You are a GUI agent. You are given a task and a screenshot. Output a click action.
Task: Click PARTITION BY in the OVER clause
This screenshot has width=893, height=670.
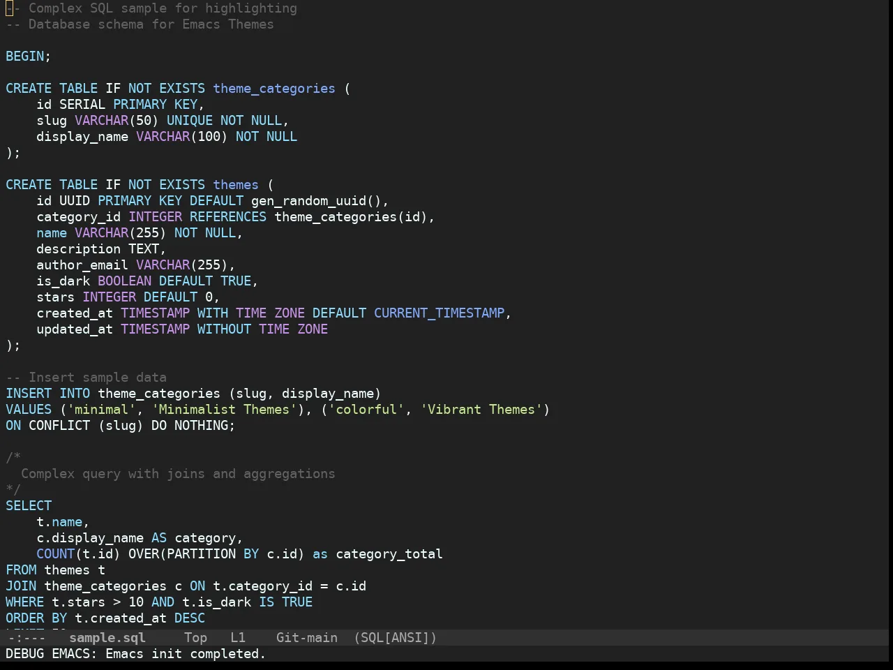pos(213,554)
